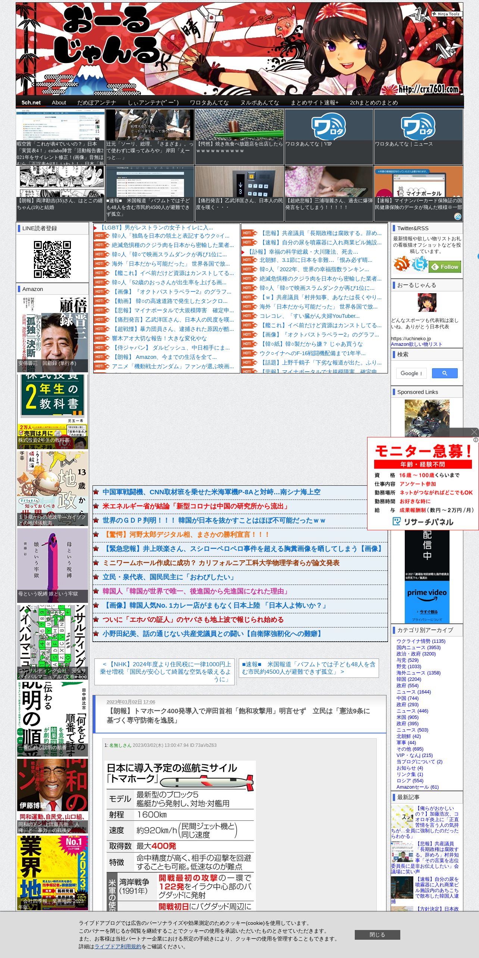Open the 【朗報】トマホーク400発導入 article title

pos(238,716)
